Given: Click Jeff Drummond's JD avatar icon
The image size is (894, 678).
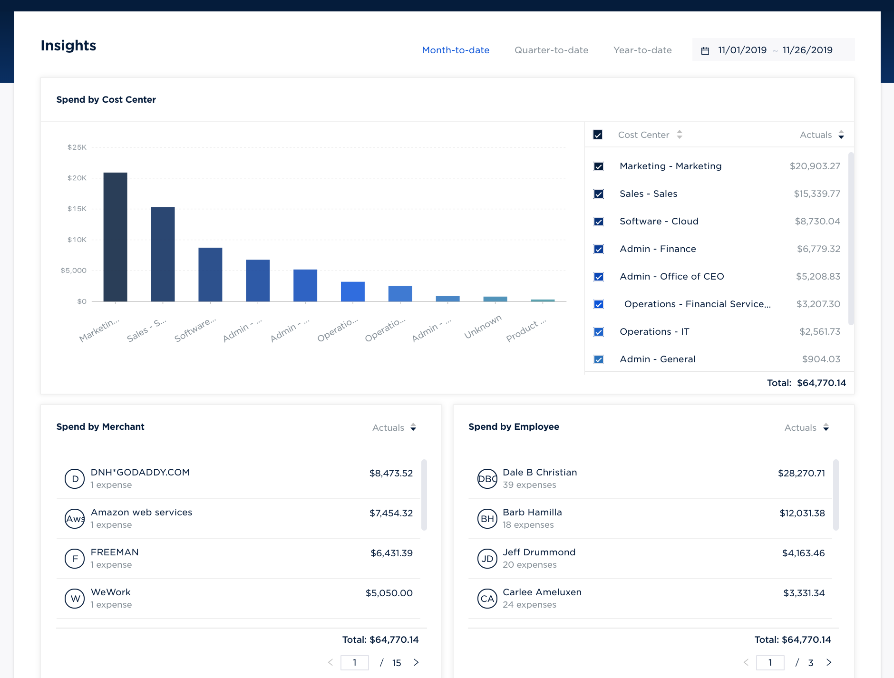Looking at the screenshot, I should pos(487,559).
